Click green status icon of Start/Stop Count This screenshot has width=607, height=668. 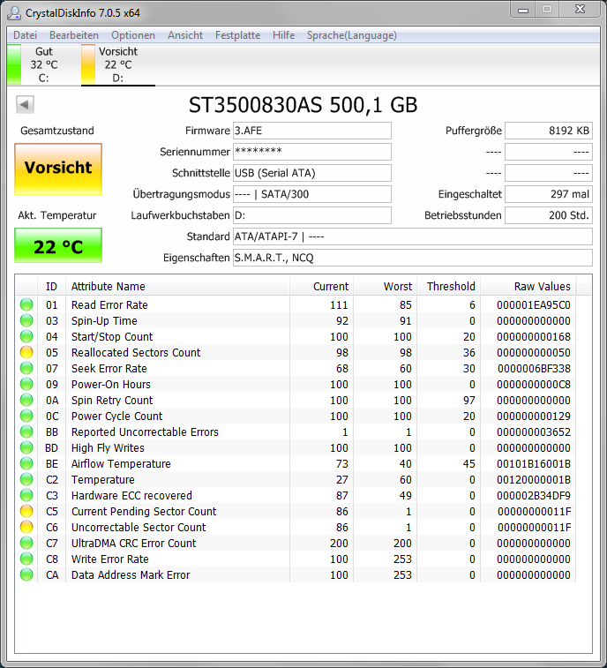coord(26,336)
